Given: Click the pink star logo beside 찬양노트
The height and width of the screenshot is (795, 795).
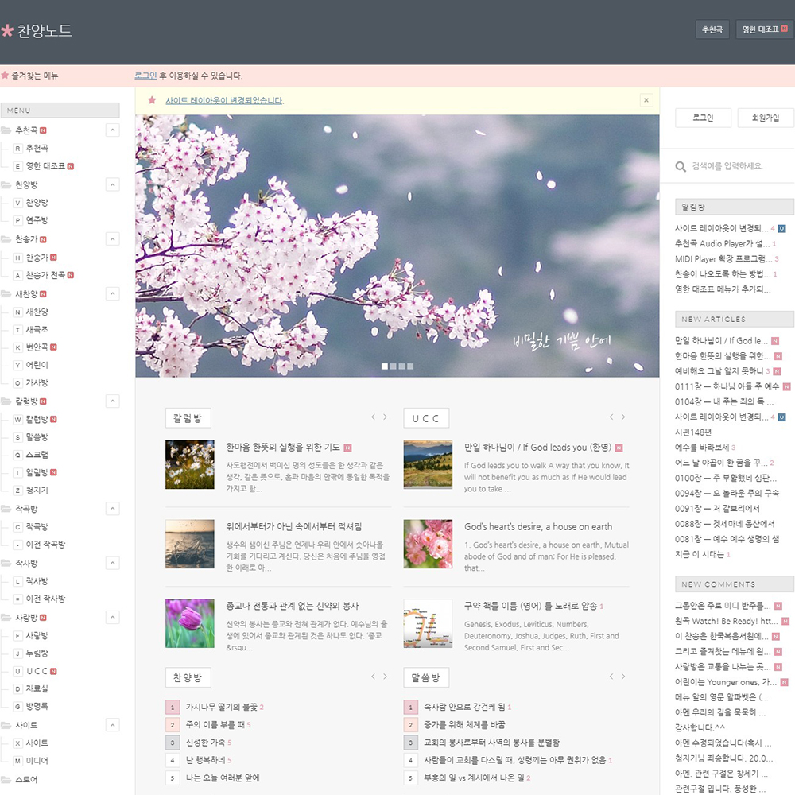Looking at the screenshot, I should point(7,31).
